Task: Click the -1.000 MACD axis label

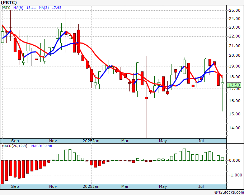Action: point(235,175)
